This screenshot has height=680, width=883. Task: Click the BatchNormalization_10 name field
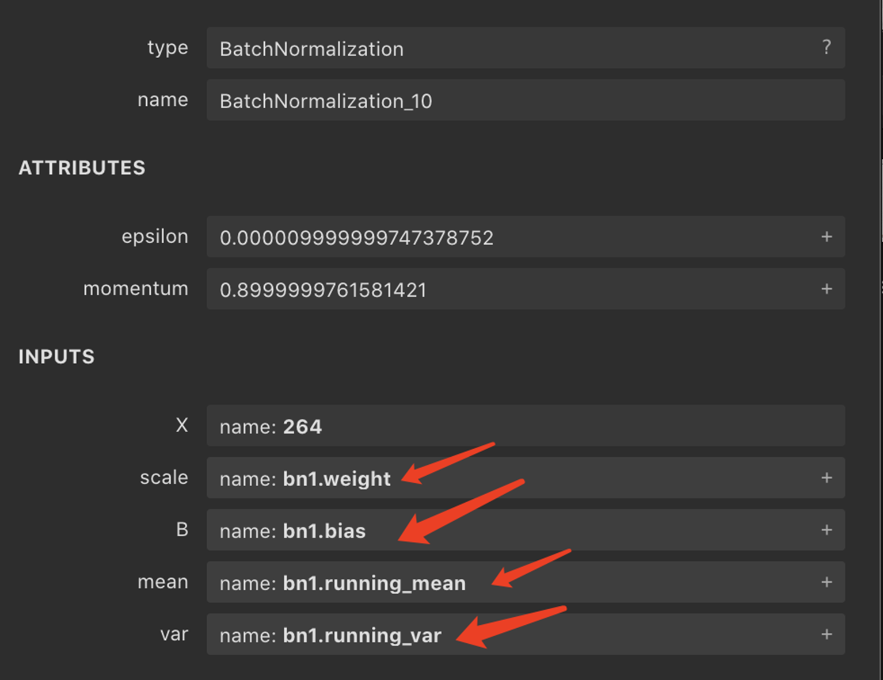coord(326,101)
